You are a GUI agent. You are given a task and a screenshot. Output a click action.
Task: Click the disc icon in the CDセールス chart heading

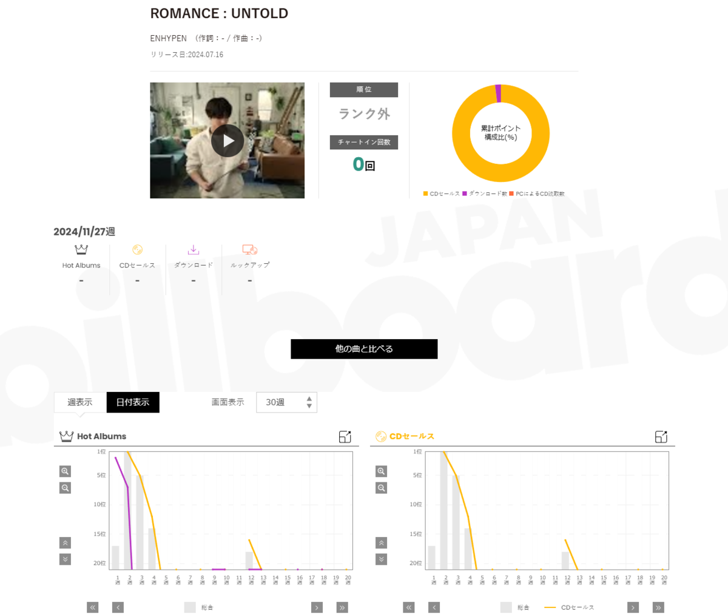(x=381, y=436)
